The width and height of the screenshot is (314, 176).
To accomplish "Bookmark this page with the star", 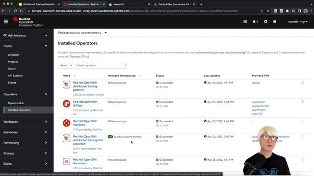I will [268, 11].
